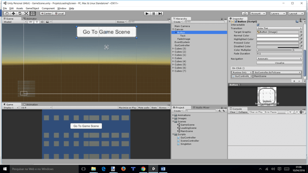This screenshot has height=173, width=308.
Task: Open Button component help icon
Action: pos(297,22)
